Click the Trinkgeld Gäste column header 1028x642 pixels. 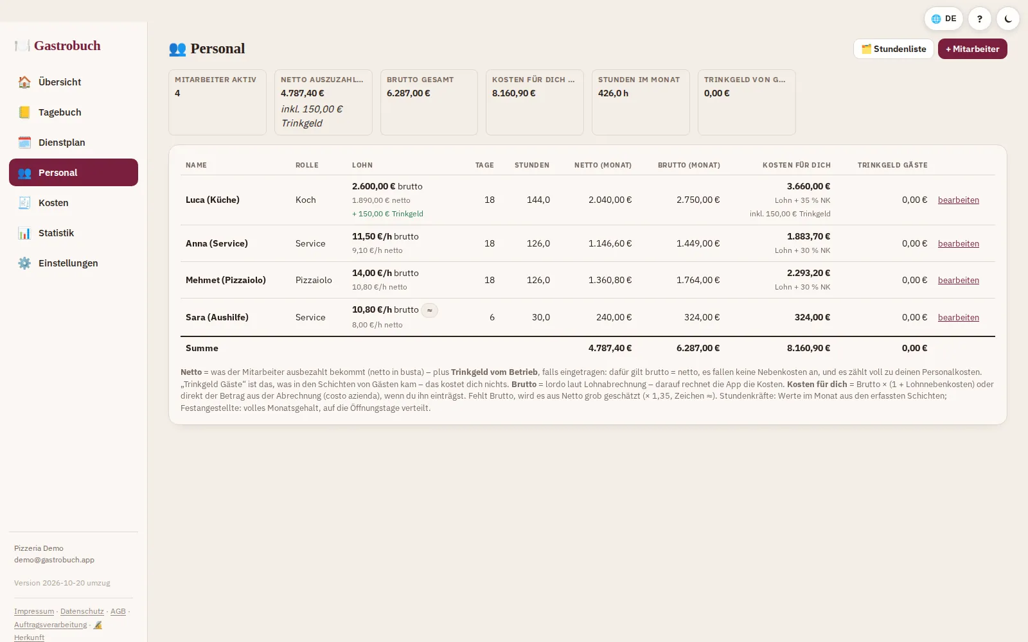(x=892, y=165)
